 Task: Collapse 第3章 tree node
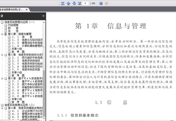(2, 79)
